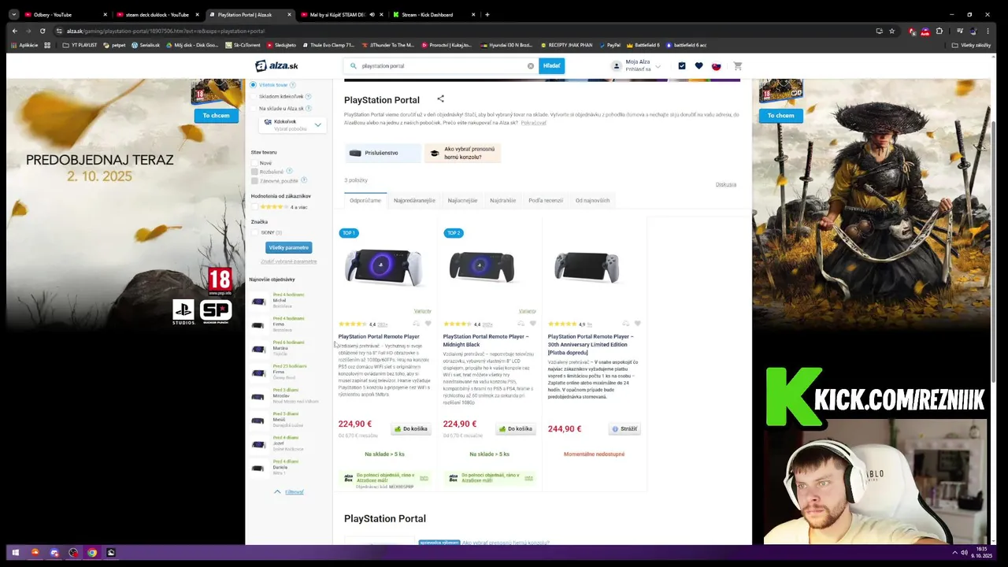Sort by the Najdrahšie tab

click(502, 200)
